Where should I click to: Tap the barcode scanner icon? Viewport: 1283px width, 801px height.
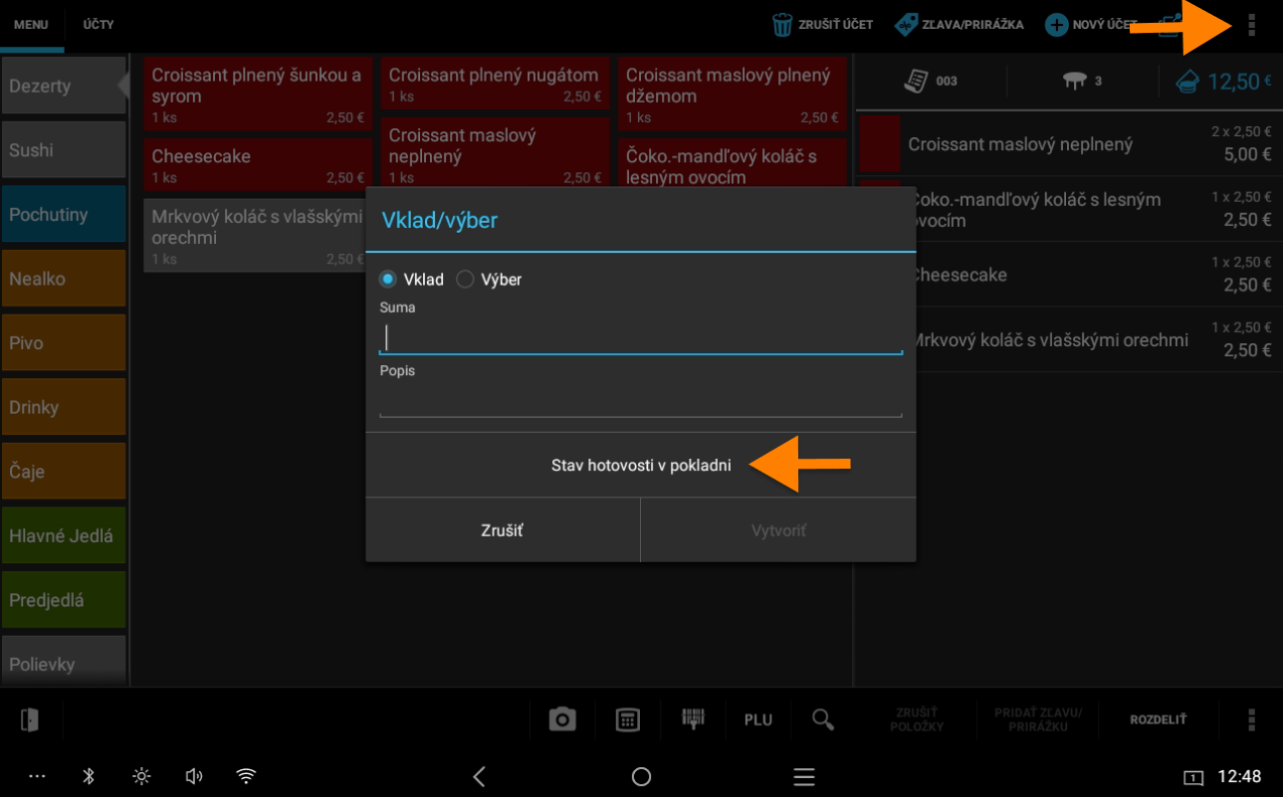coord(693,719)
